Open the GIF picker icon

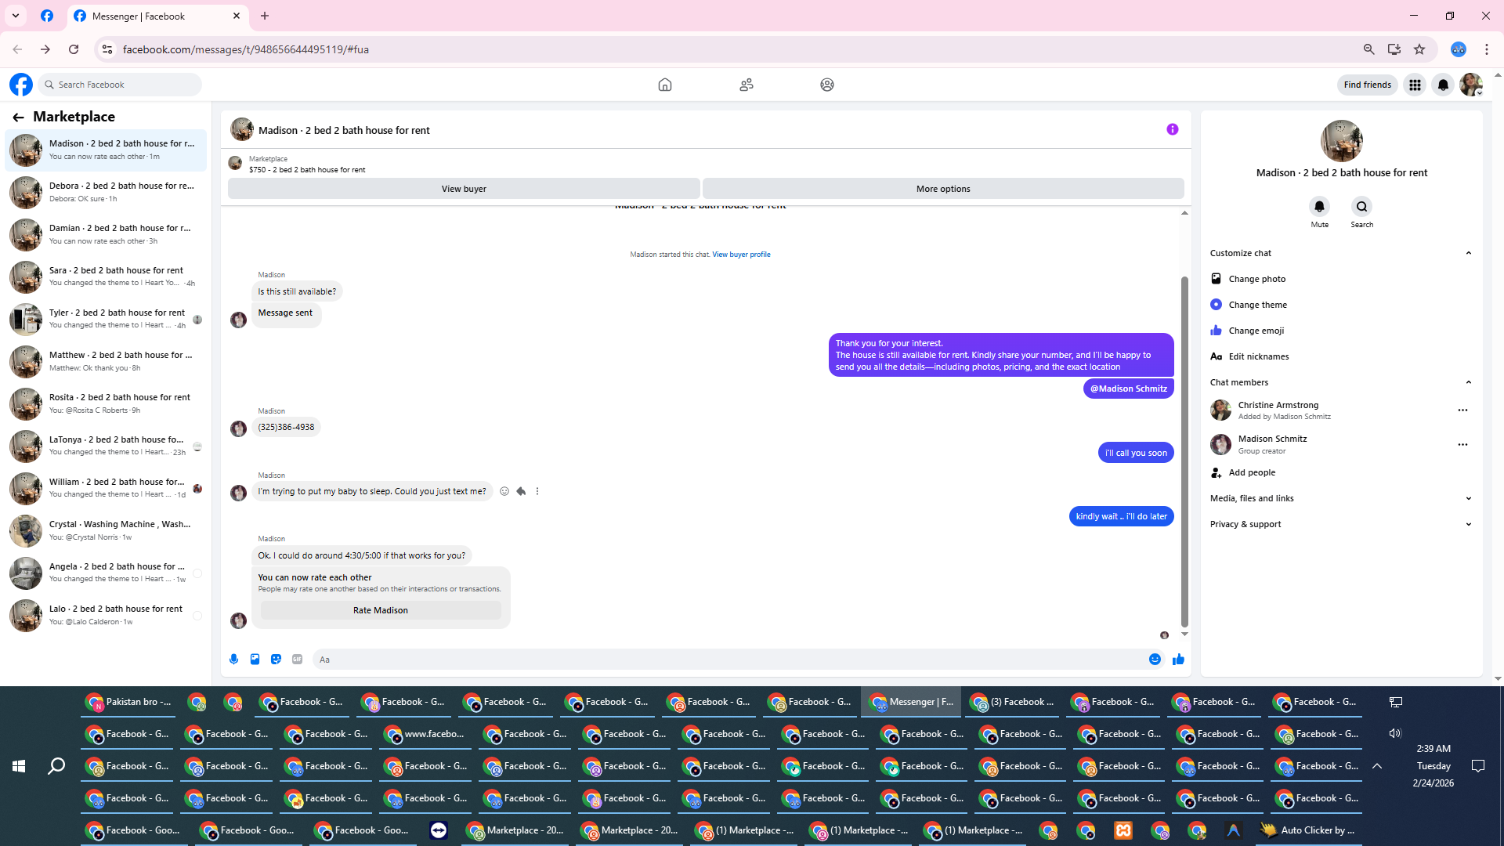[x=297, y=660]
